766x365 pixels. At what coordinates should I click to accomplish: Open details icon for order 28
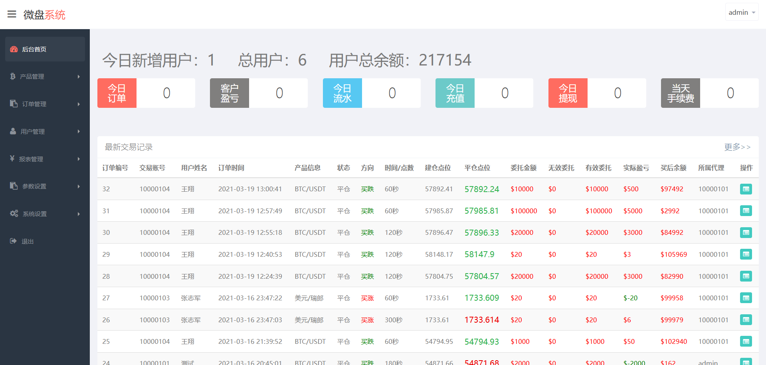tap(746, 276)
